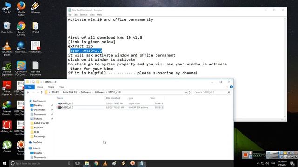Open File Explorer from taskbar
Image resolution: width=298 pixels, height=167 pixels.
click(87, 163)
